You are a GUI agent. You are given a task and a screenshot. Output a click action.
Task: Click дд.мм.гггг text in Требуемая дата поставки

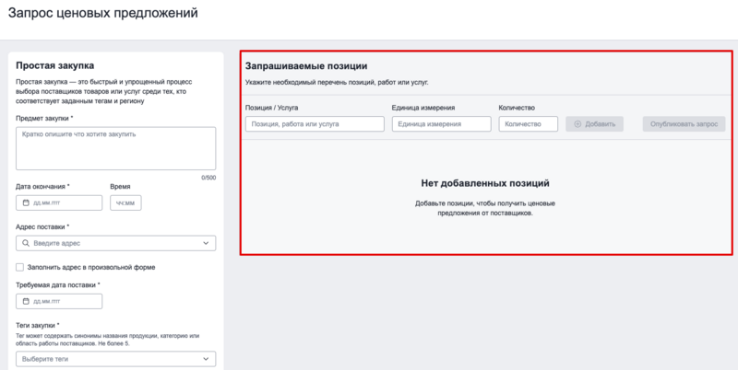[x=48, y=301]
